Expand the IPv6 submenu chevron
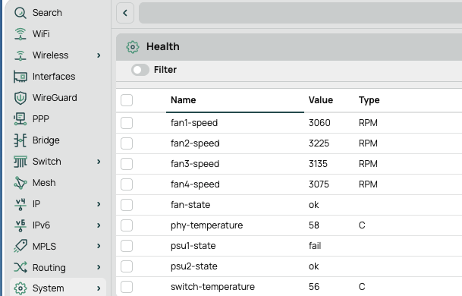Image resolution: width=462 pixels, height=296 pixels. (99, 225)
